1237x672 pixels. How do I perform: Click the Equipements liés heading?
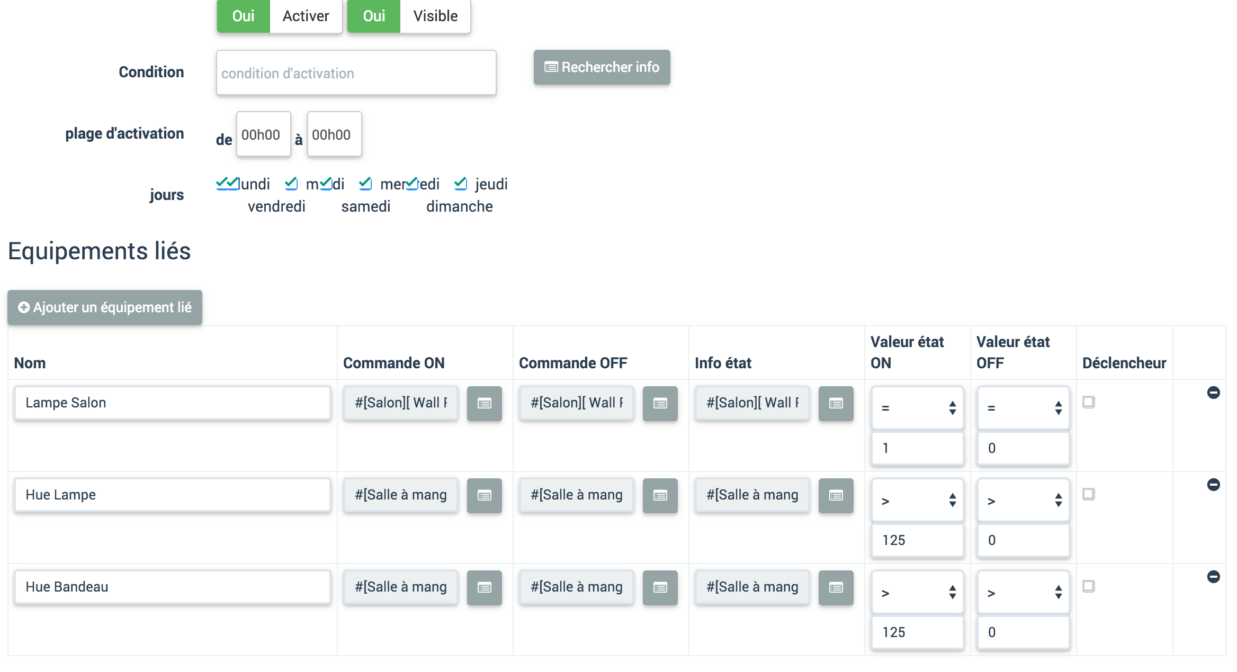[x=100, y=251]
